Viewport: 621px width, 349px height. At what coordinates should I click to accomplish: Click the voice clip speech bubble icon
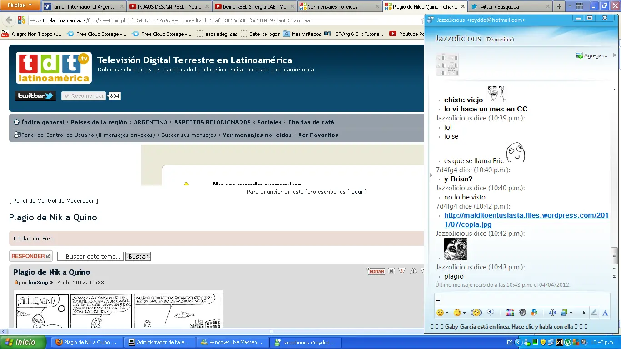[x=491, y=313]
